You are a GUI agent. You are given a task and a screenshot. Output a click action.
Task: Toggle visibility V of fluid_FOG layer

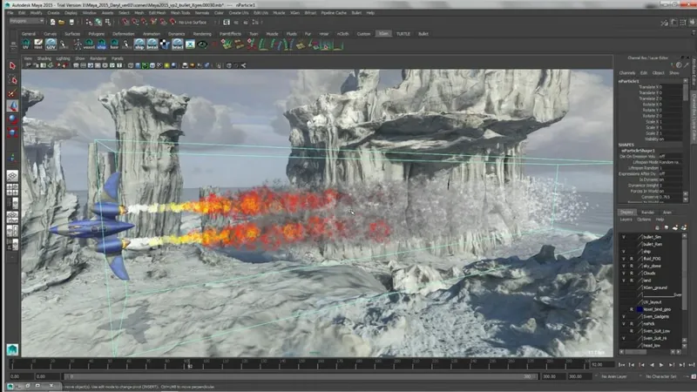click(624, 259)
